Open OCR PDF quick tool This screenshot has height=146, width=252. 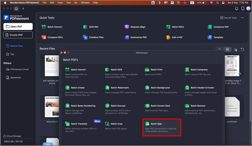tap(91, 27)
